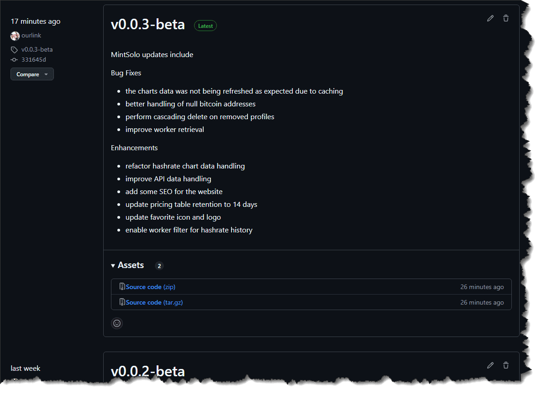Open commit 331645d
The image size is (542, 395).
[x=33, y=60]
